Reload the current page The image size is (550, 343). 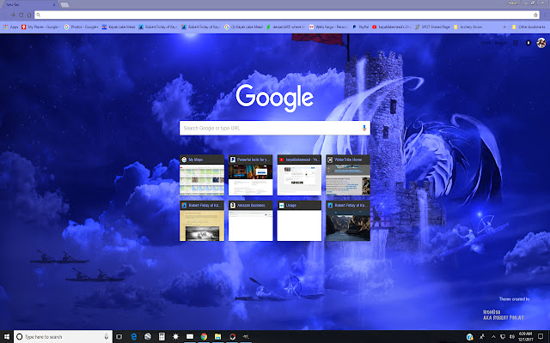(x=21, y=15)
